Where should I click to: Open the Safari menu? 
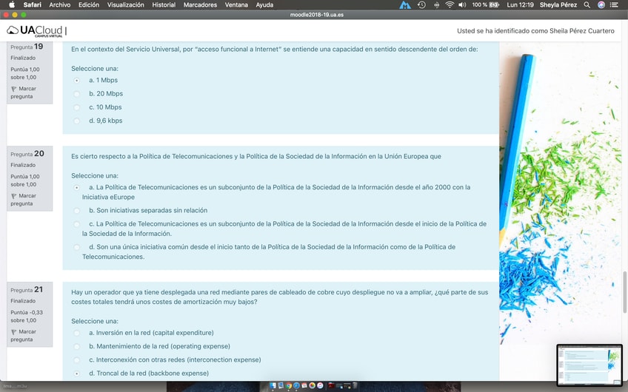point(32,4)
